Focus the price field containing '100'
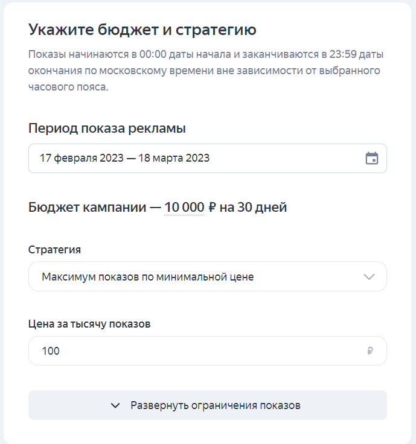This screenshot has width=416, height=444. coord(193,351)
